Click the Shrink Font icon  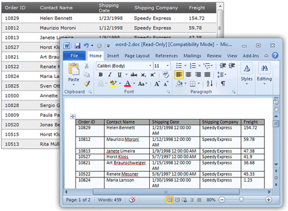point(166,84)
